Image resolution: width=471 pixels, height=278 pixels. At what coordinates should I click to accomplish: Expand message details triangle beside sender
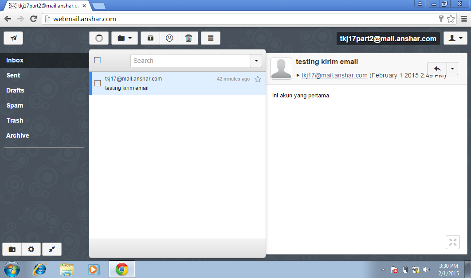[298, 75]
